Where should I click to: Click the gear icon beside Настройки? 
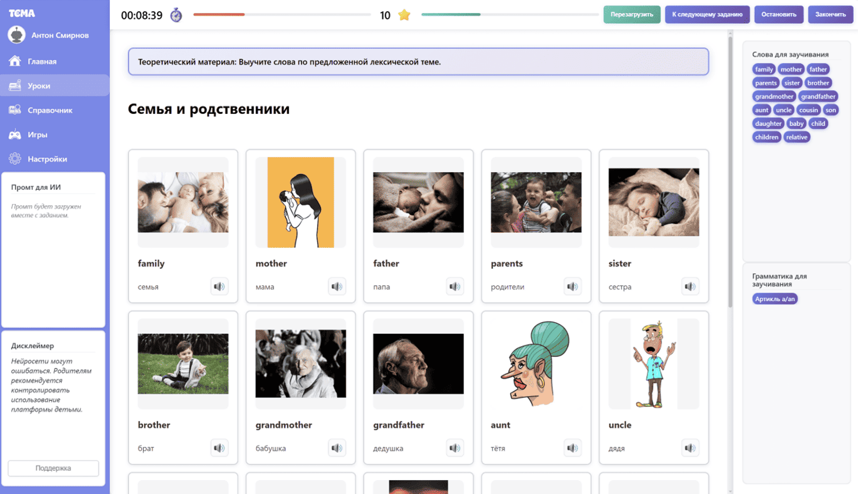(15, 159)
